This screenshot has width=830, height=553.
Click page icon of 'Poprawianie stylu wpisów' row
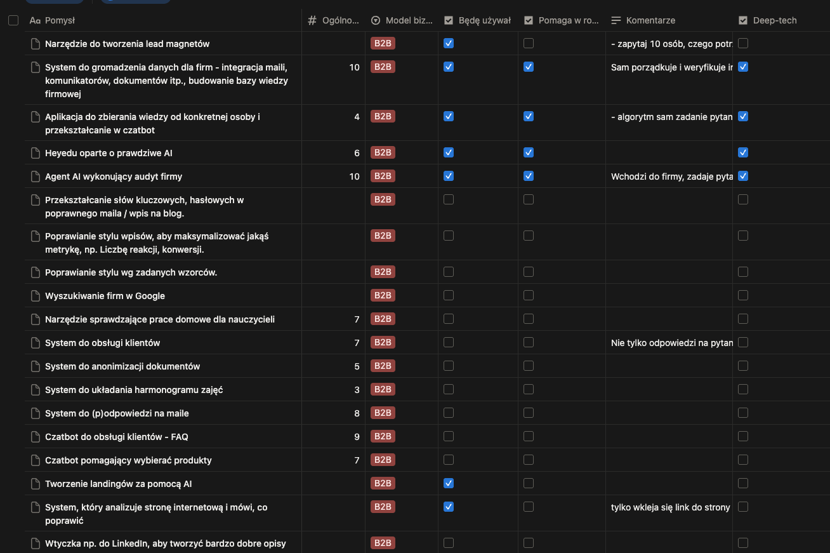36,236
